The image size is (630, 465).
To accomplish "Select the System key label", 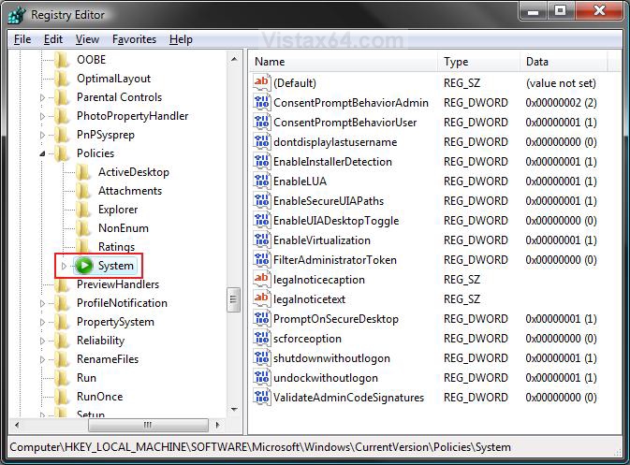I will click(116, 266).
